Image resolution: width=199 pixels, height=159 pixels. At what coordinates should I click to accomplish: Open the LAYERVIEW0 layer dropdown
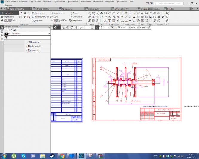49,34
